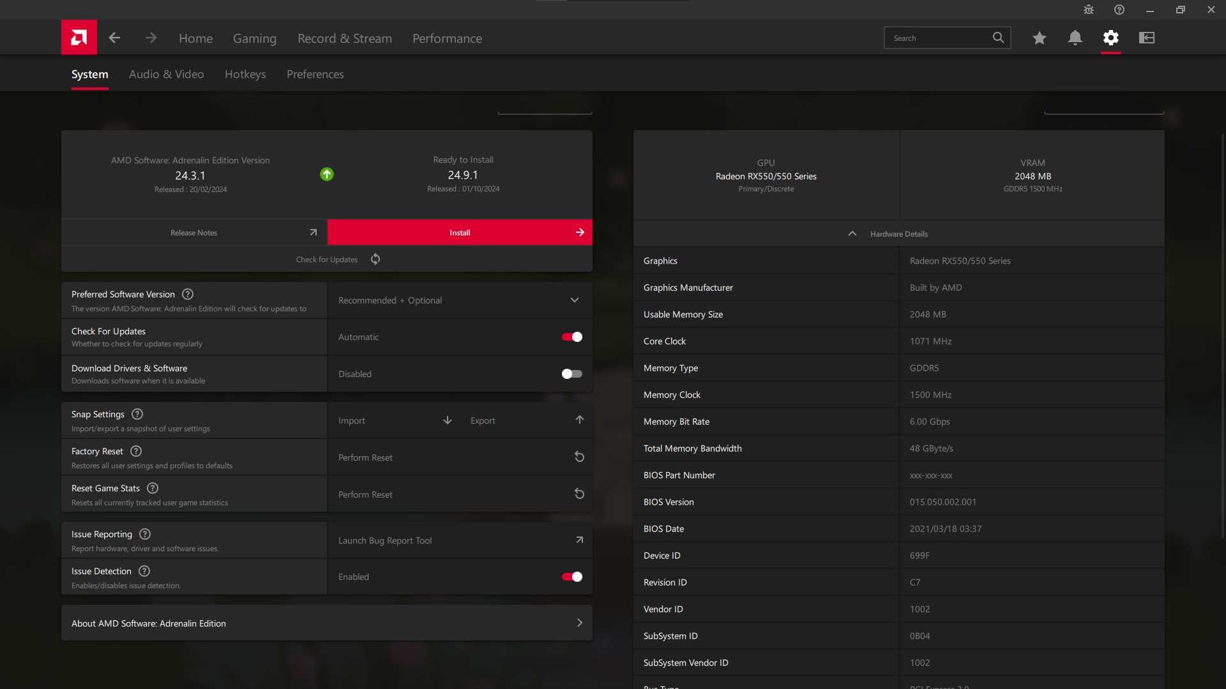Click the SubSystem ID value 0B04
The height and width of the screenshot is (689, 1226).
(x=919, y=636)
